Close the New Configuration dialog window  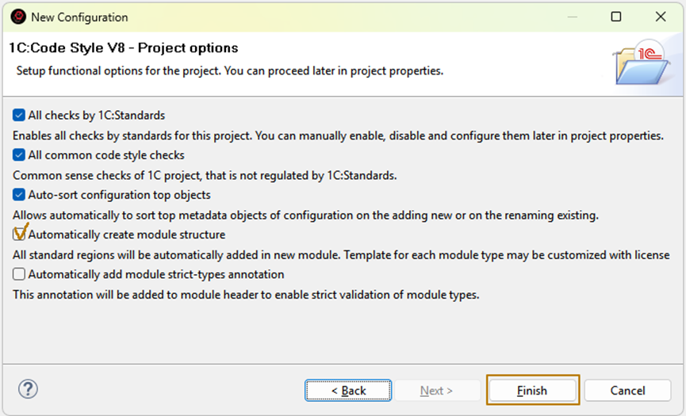[661, 17]
